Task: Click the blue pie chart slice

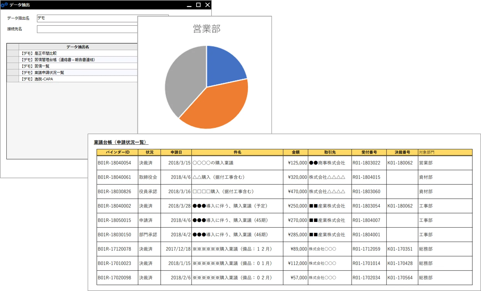Action: click(223, 68)
